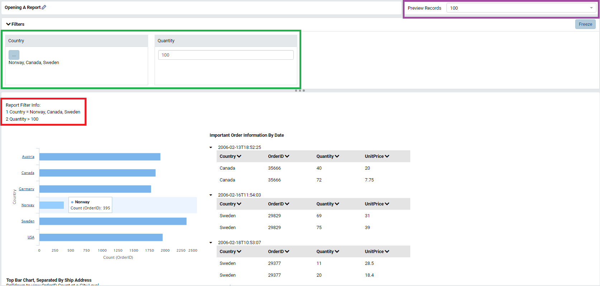Open Country column menu in 2006-02-13 table

pyautogui.click(x=239, y=156)
